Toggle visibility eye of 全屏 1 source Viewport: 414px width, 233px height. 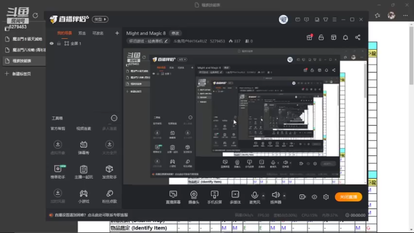51,43
